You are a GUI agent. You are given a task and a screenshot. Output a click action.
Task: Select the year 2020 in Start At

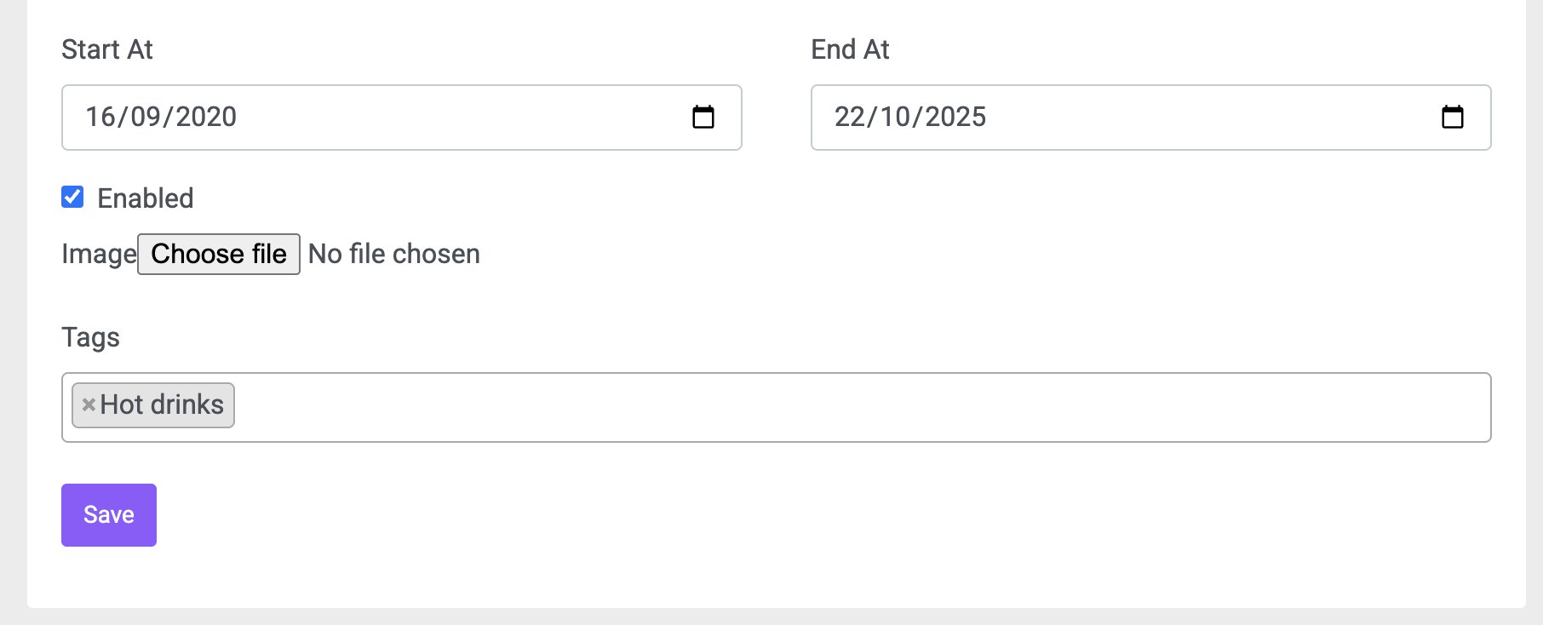point(206,117)
